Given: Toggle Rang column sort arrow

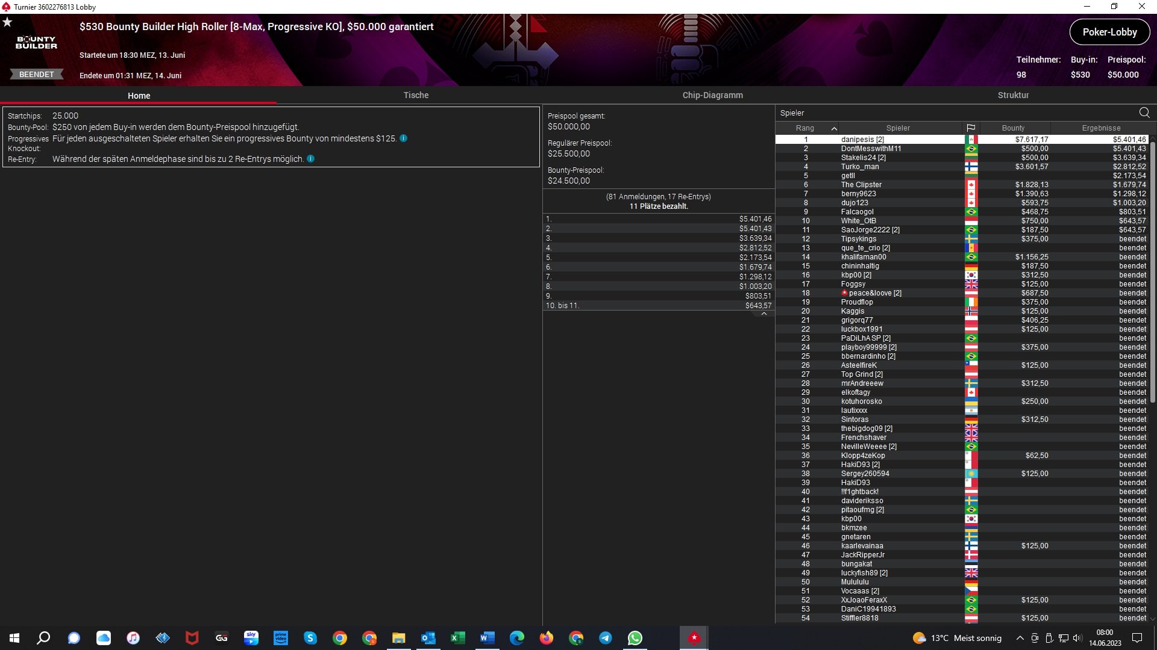Looking at the screenshot, I should coord(834,128).
